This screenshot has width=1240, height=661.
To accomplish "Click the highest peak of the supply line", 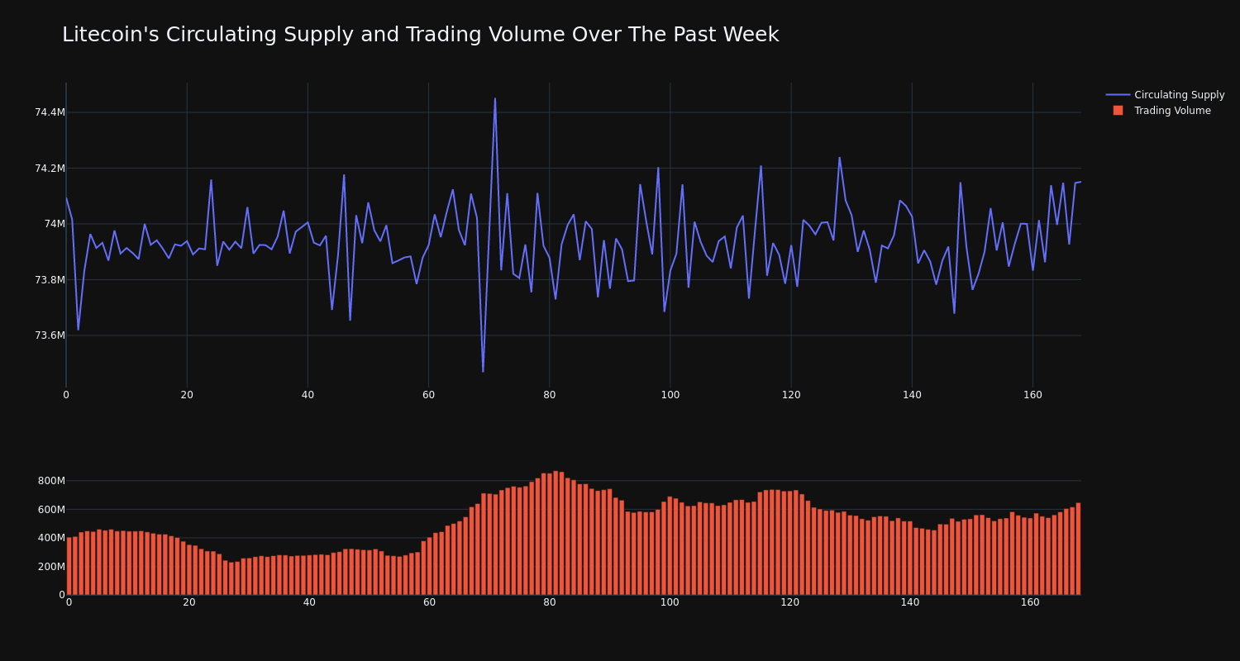I will [x=495, y=99].
